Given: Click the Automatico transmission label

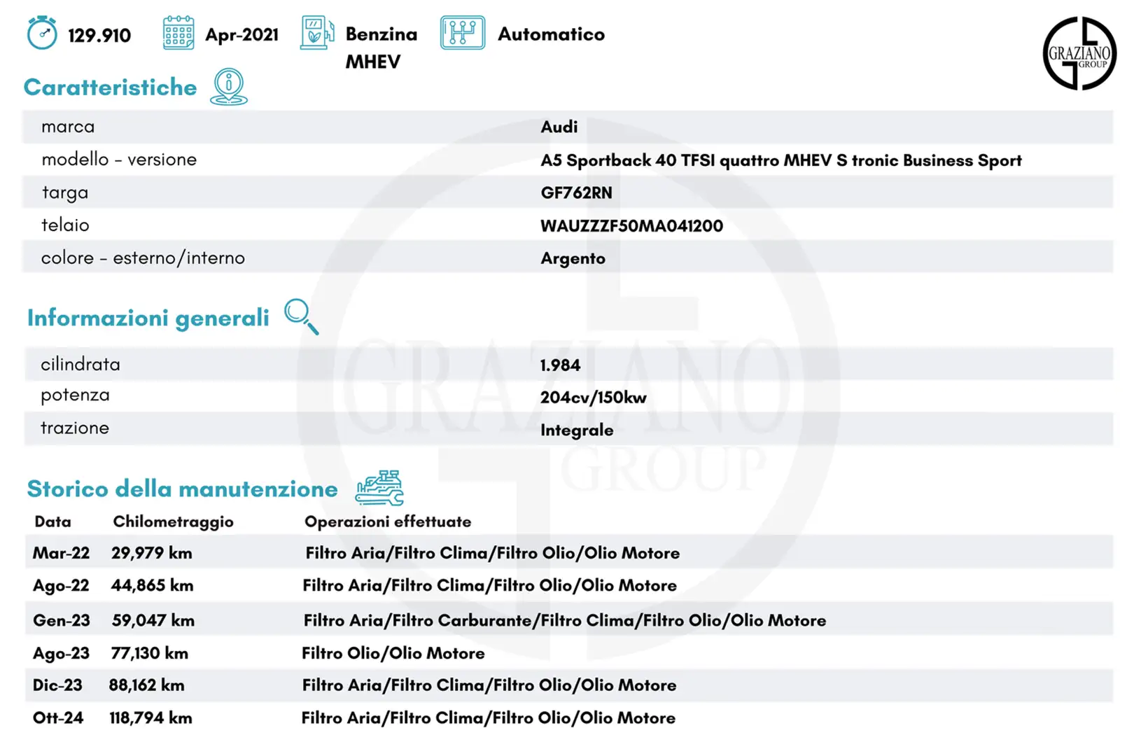Looking at the screenshot, I should 551,34.
